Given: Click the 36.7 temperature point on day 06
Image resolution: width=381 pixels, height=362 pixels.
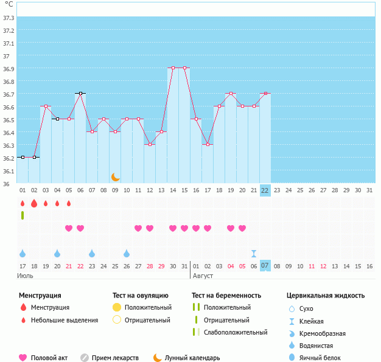Looking at the screenshot, I should [80, 94].
